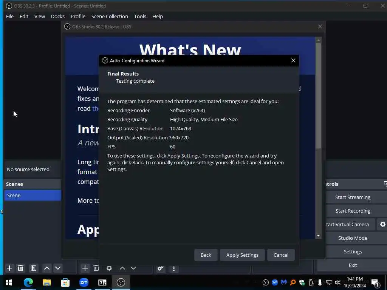Move source up arrow

click(122, 268)
